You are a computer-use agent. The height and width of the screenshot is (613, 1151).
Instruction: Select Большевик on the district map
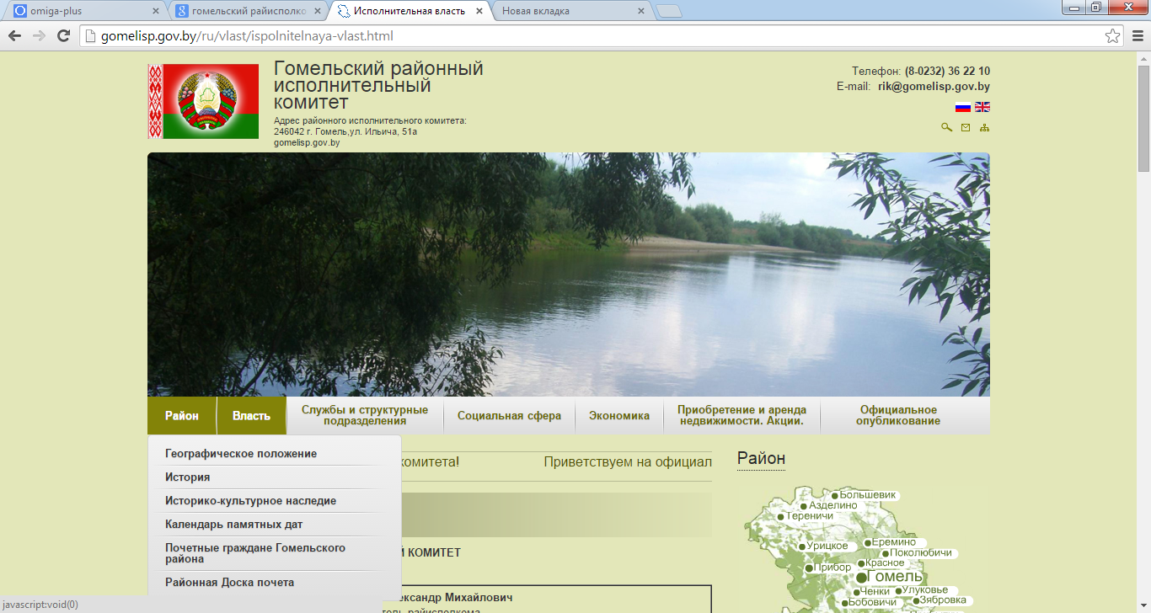click(x=864, y=495)
